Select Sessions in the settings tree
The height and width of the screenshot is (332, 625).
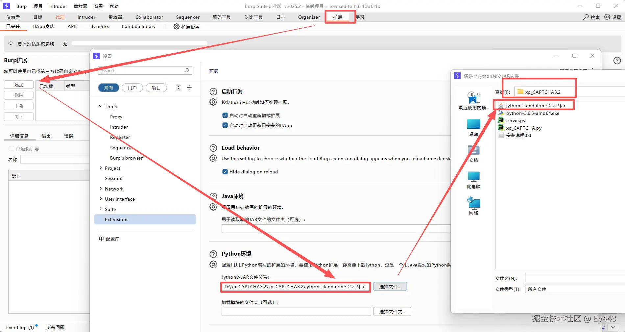point(114,178)
